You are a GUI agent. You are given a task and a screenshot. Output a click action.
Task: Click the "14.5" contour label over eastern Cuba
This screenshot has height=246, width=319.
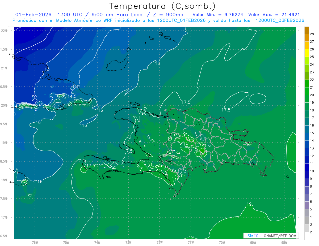tap(72, 96)
